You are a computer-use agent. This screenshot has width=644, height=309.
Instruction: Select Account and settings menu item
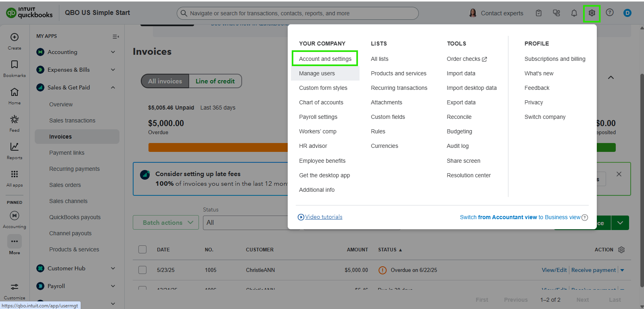(x=325, y=59)
